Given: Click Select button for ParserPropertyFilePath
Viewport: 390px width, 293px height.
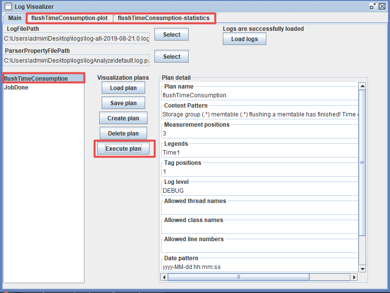Looking at the screenshot, I should click(x=172, y=57).
